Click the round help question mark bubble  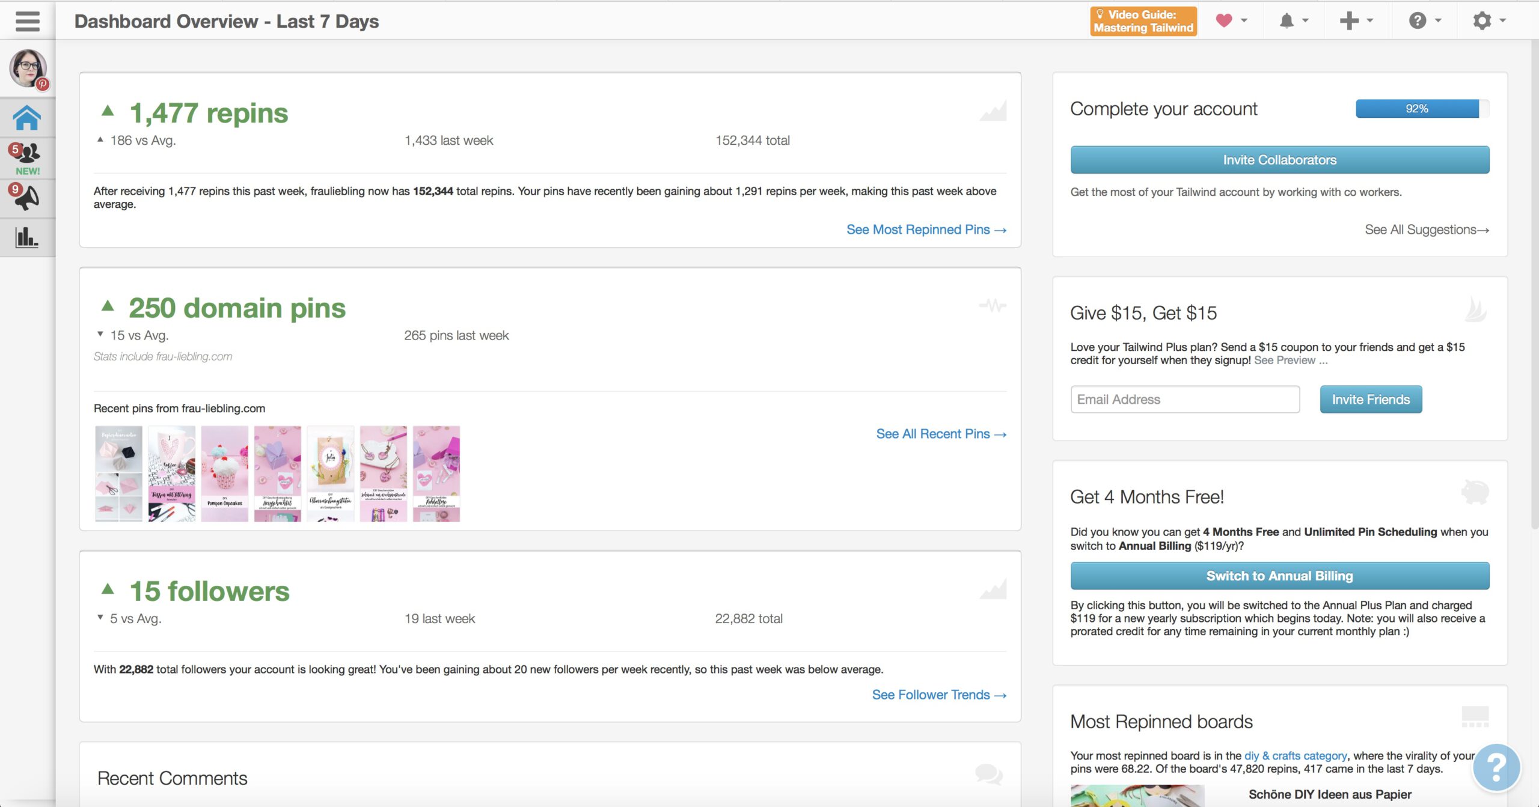[1496, 767]
